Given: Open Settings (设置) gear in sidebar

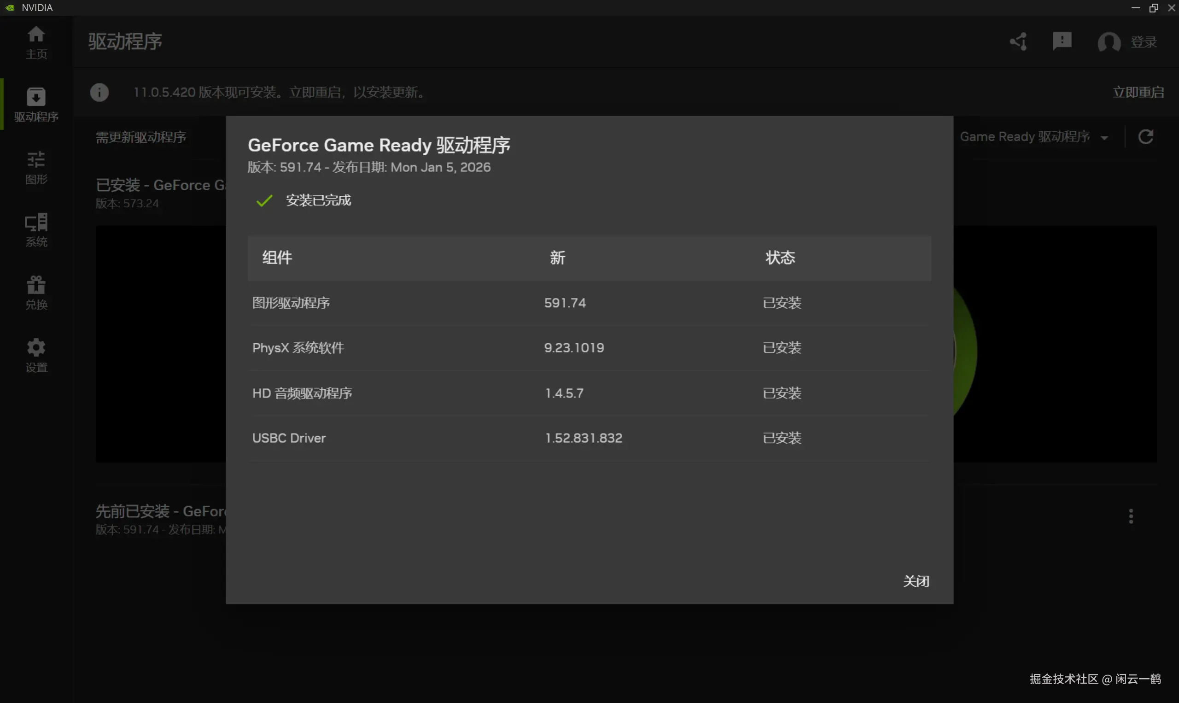Looking at the screenshot, I should (x=36, y=355).
